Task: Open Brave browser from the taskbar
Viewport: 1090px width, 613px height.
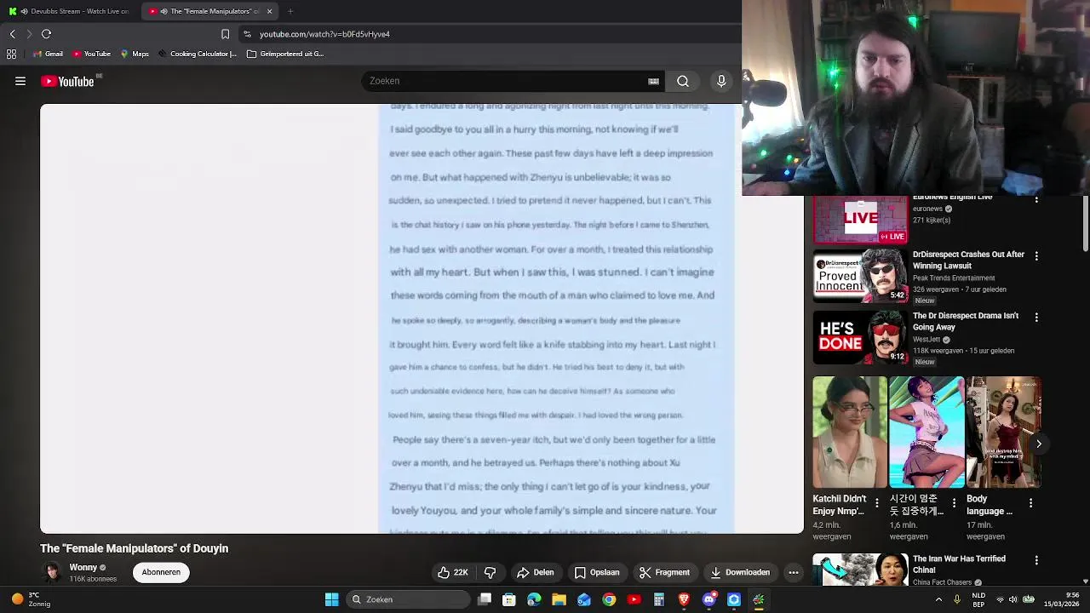Action: [684, 599]
